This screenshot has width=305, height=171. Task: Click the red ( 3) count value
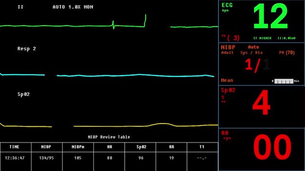(233, 38)
